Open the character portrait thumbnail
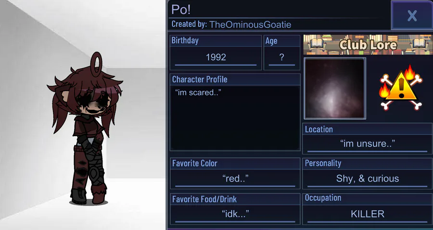The image size is (433, 230). click(x=335, y=88)
